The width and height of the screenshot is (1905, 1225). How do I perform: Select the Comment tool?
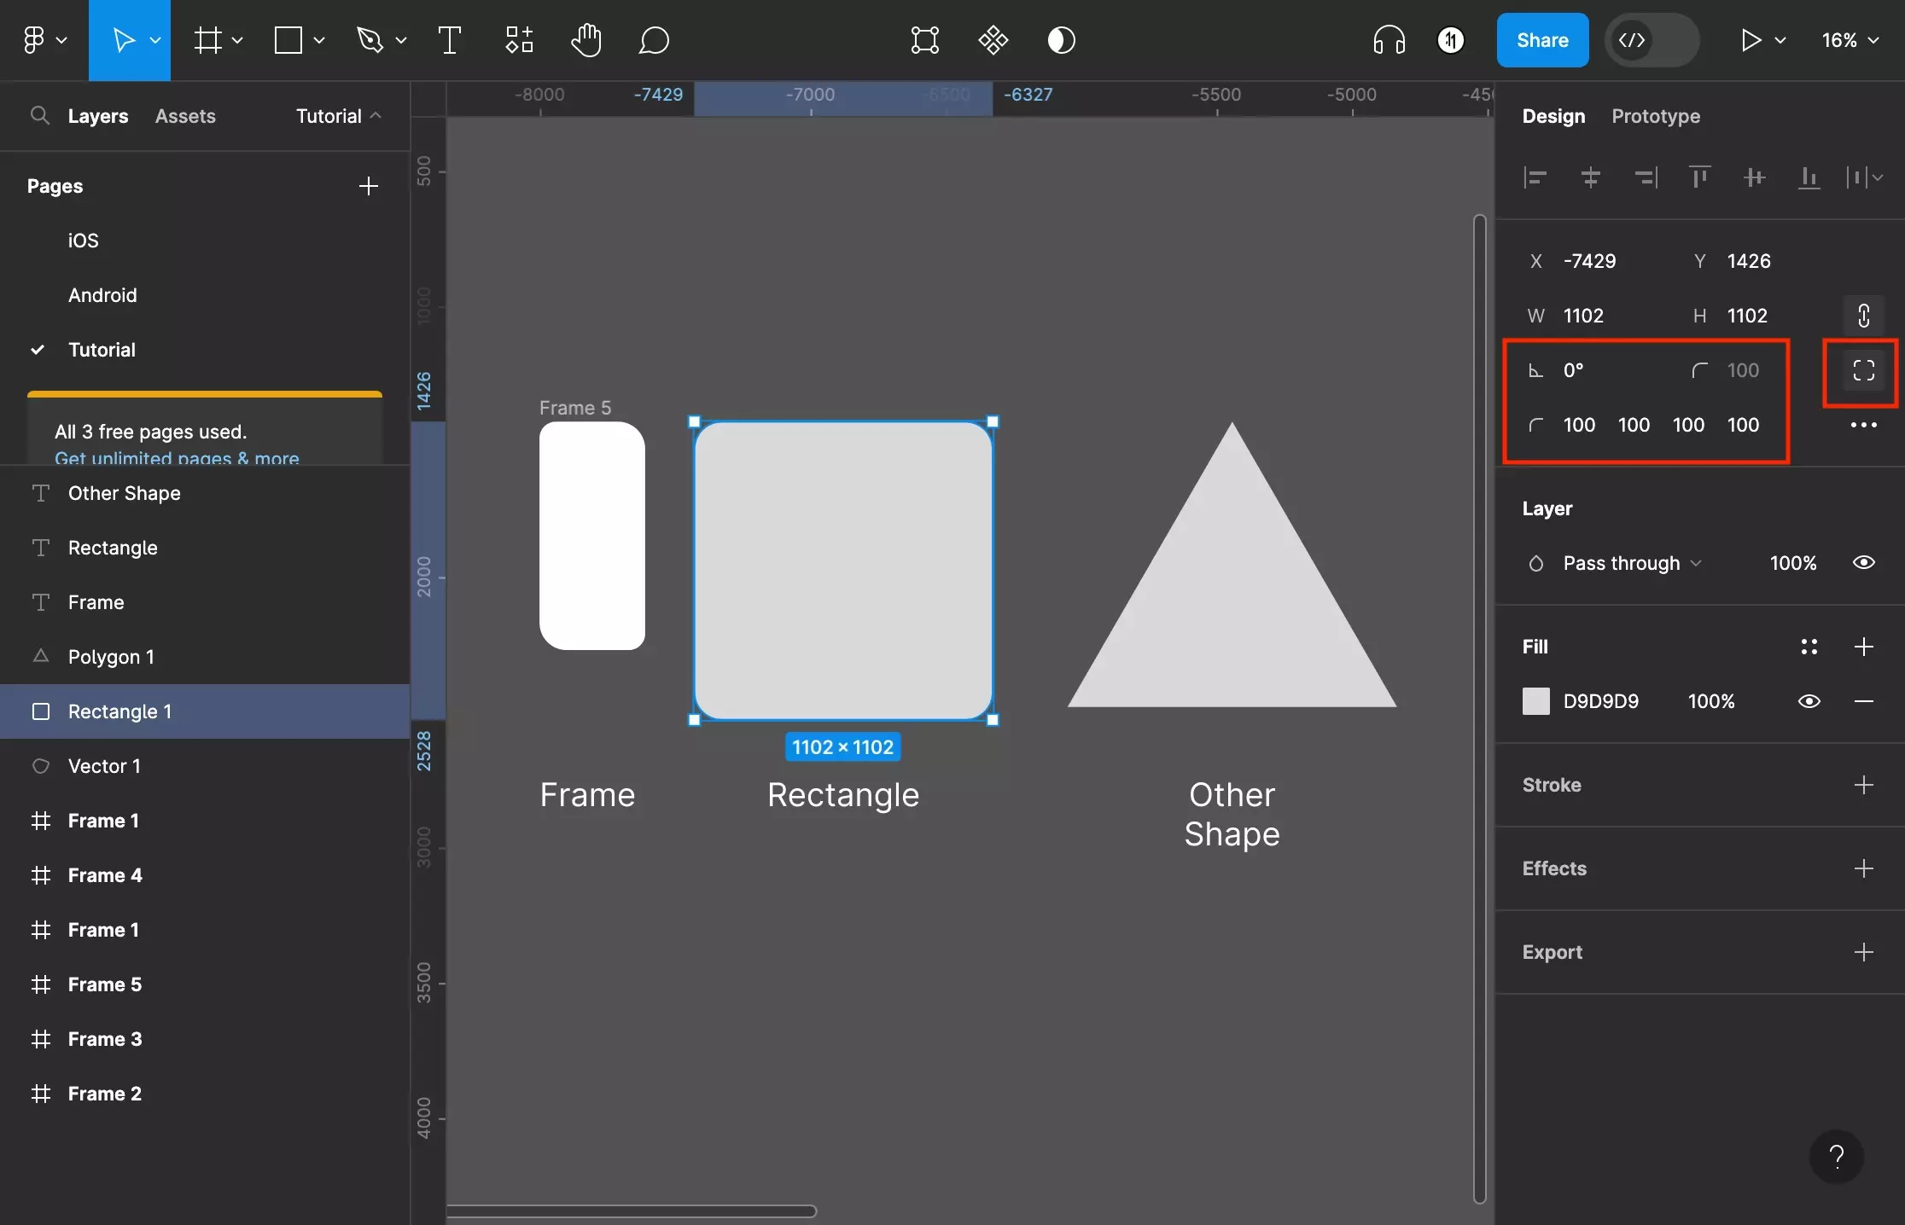click(x=654, y=40)
